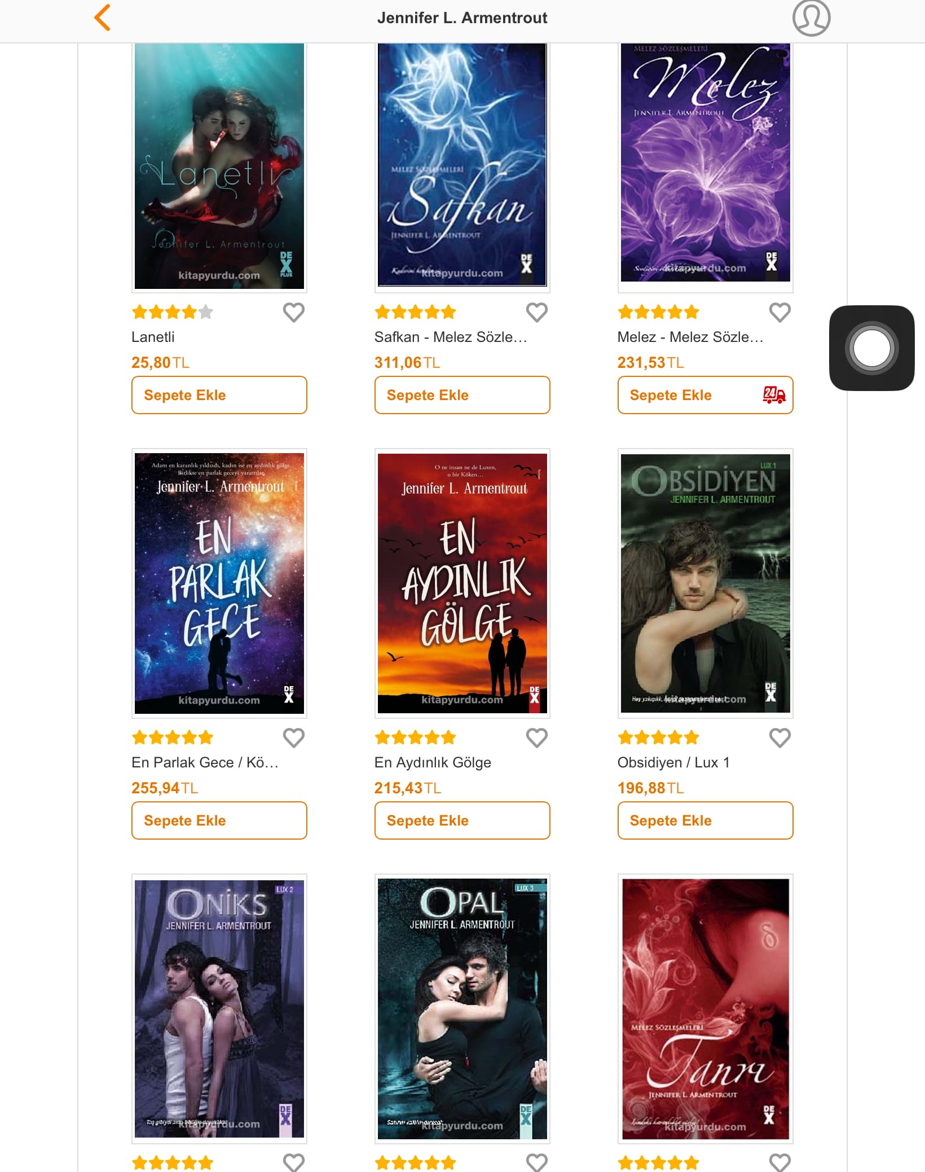The height and width of the screenshot is (1172, 925).
Task: Favorite Lanetli with heart icon
Action: tap(294, 312)
